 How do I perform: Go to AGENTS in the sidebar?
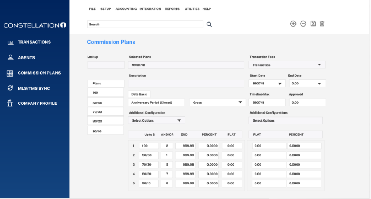coord(26,57)
